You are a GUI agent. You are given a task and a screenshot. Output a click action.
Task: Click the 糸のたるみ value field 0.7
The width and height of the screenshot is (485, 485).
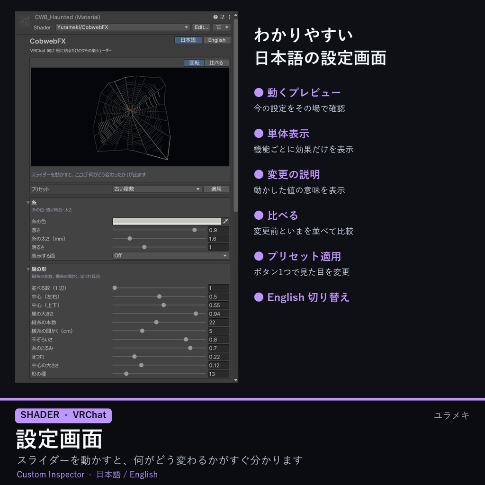[218, 348]
